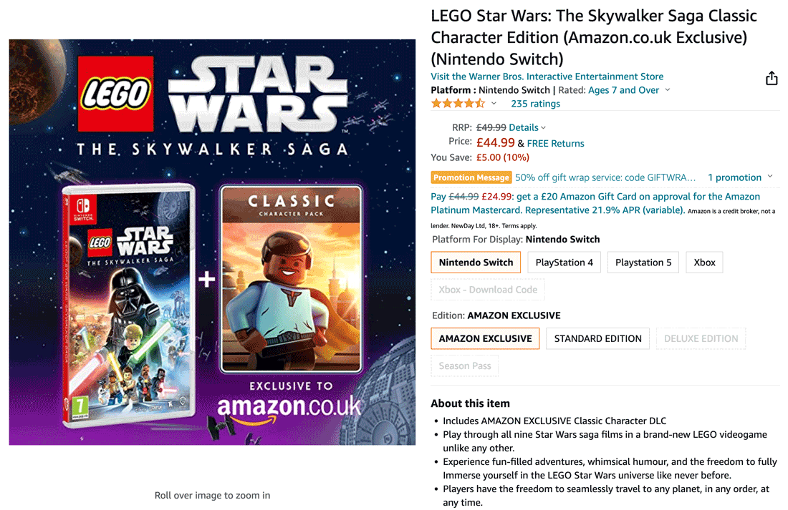Open the 50% off gift wrap code link
The height and width of the screenshot is (510, 788).
point(605,177)
